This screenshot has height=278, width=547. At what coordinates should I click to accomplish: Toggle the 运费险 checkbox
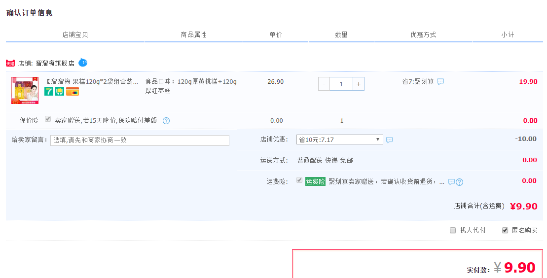299,180
